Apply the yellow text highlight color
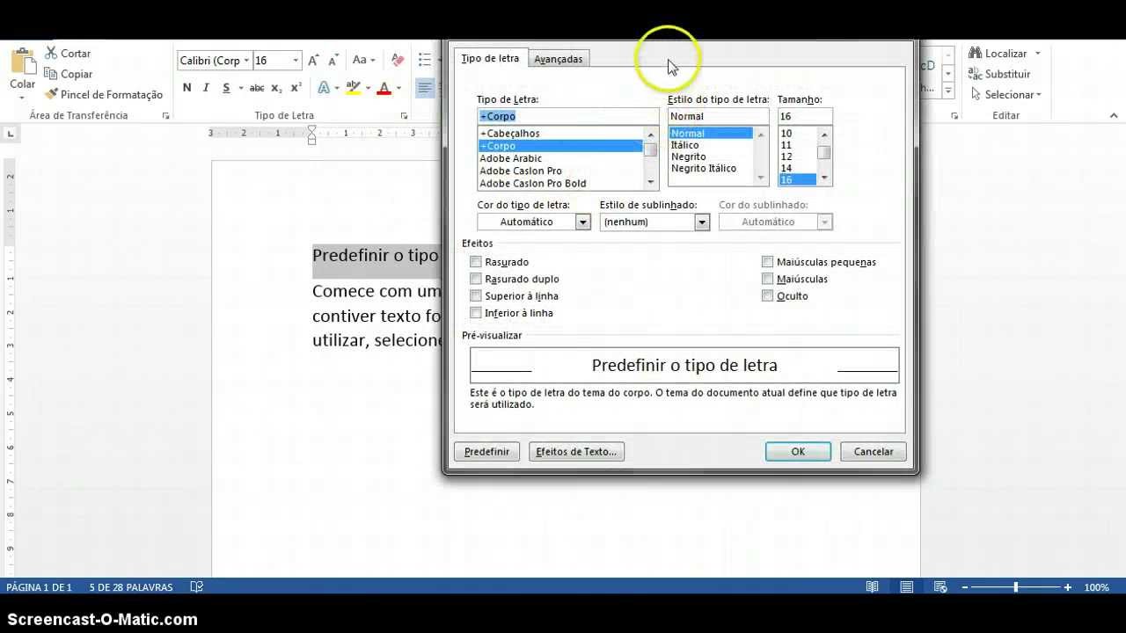1126x633 pixels. 354,88
